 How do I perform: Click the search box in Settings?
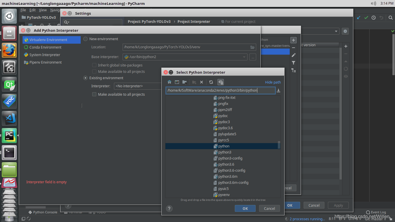click(93, 22)
